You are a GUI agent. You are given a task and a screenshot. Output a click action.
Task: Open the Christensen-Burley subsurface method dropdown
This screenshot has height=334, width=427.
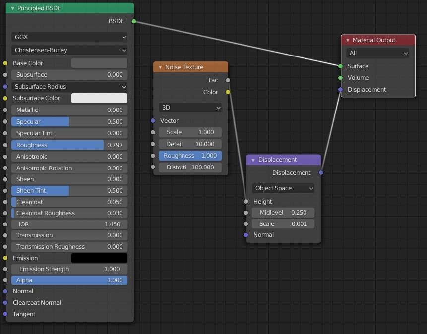point(69,50)
